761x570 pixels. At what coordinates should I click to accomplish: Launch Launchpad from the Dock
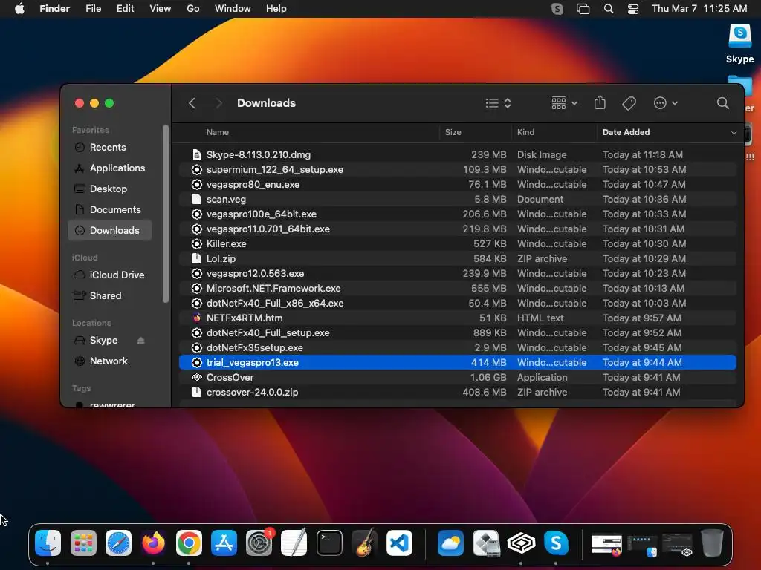83,543
